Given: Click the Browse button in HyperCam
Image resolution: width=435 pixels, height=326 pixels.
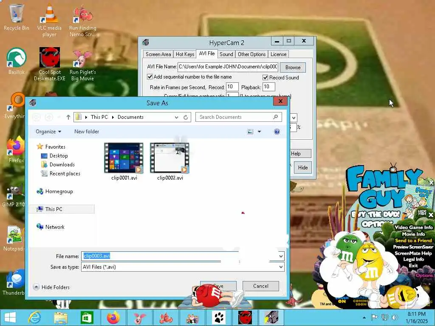Looking at the screenshot, I should 293,67.
